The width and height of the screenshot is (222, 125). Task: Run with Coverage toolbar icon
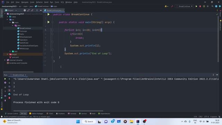[x=204, y=6]
